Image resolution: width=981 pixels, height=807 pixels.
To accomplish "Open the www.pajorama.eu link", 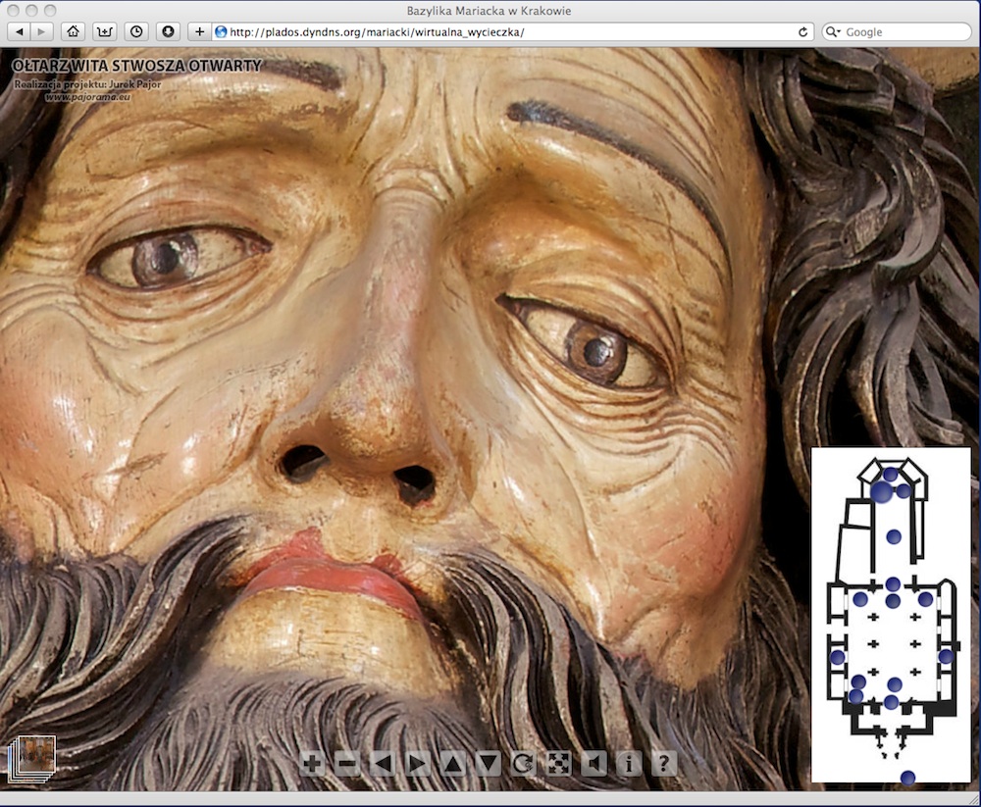I will click(x=88, y=97).
